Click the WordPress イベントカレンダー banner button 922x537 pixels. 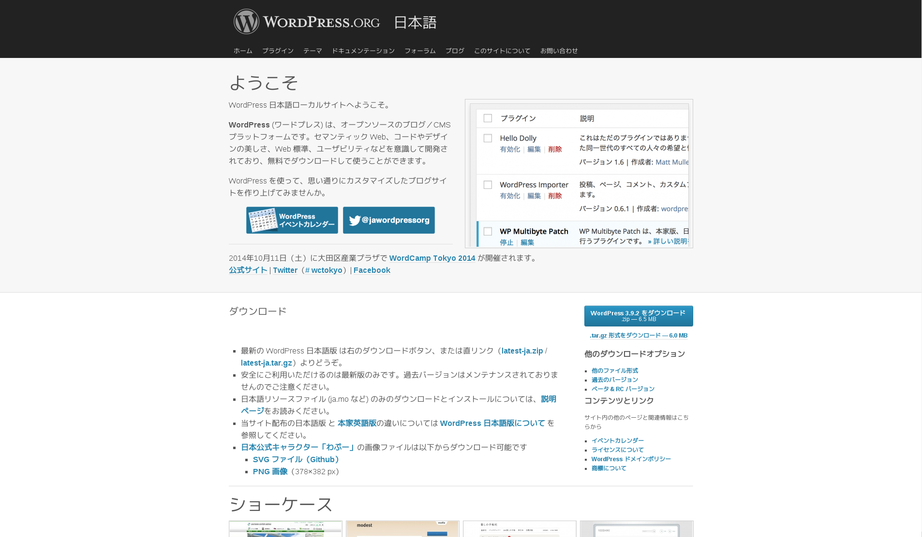(x=292, y=220)
